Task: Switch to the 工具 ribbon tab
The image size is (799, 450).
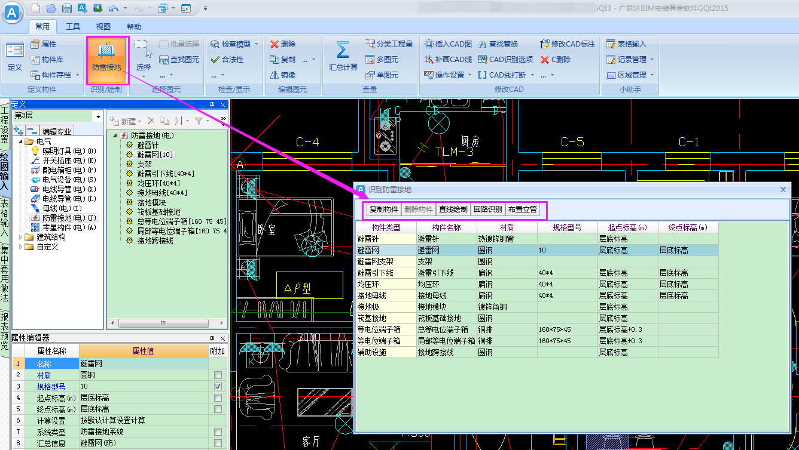Action: [x=73, y=27]
